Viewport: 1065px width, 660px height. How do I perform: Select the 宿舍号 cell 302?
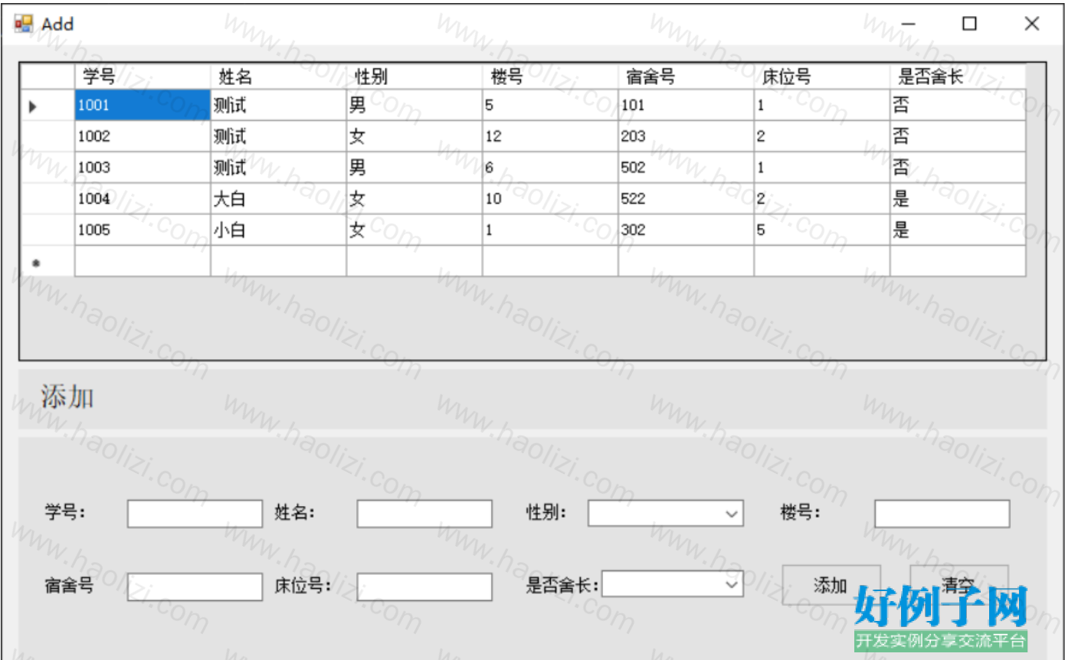[686, 230]
